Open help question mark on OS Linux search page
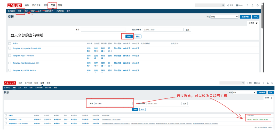This screenshot has width=277, height=132. coord(264,83)
